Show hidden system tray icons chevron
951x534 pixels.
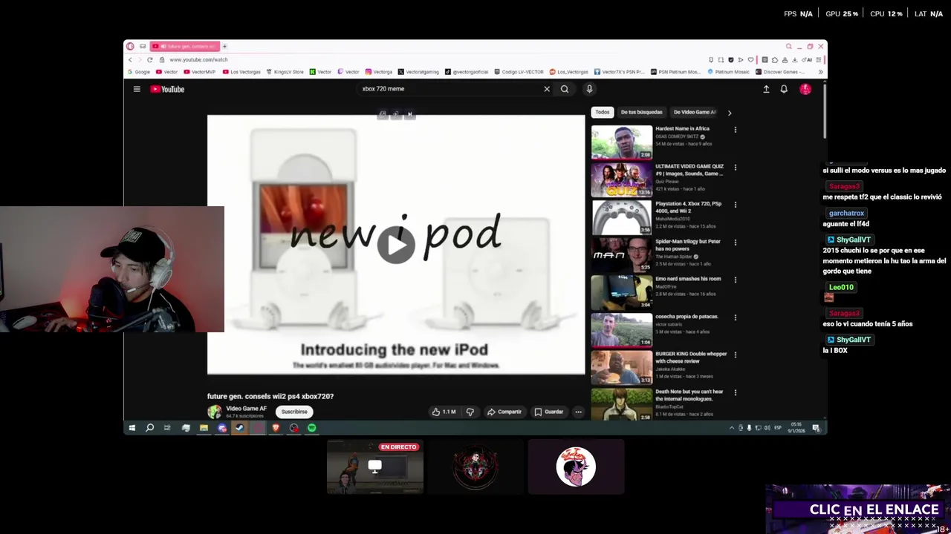point(731,428)
